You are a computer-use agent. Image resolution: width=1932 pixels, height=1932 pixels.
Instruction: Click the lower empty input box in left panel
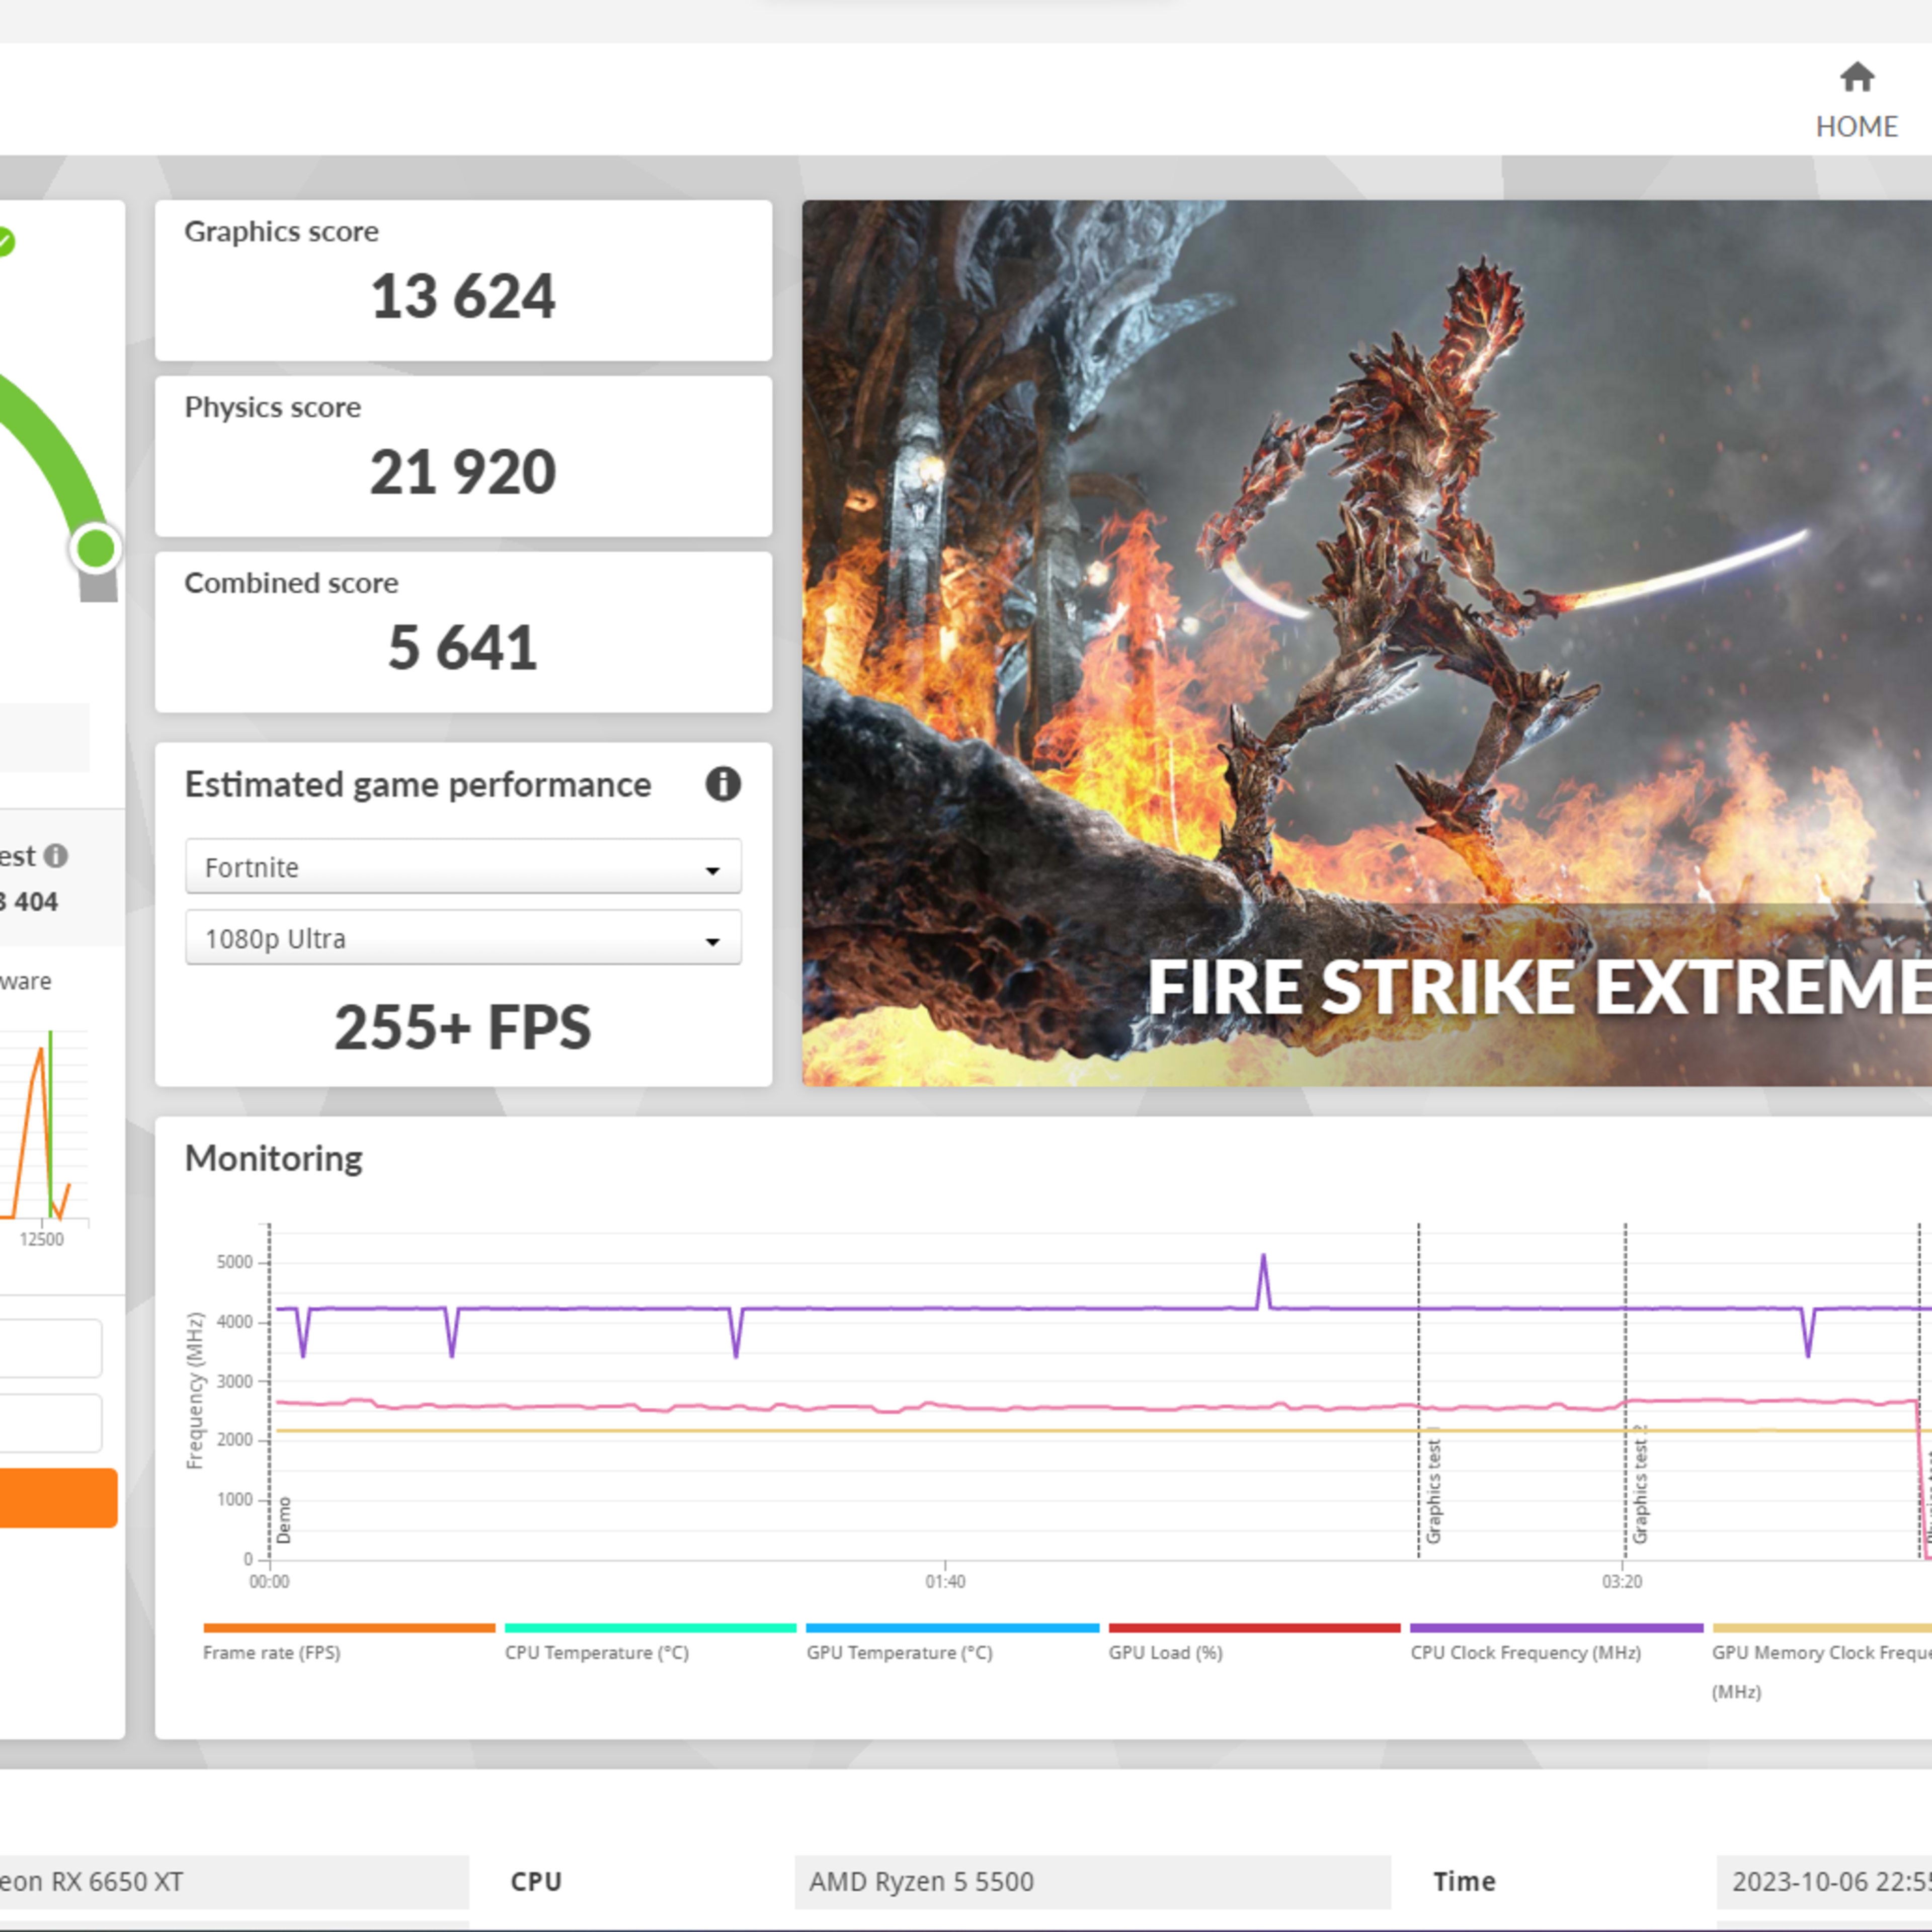tap(50, 1423)
